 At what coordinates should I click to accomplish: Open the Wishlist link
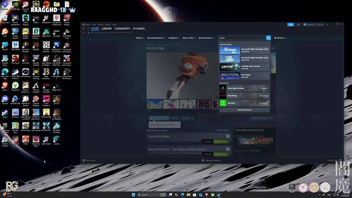(x=280, y=38)
